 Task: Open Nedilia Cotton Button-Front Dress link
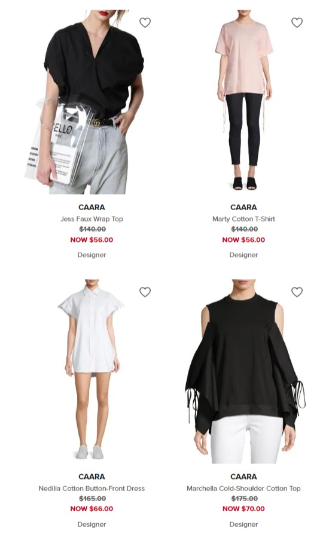pos(92,489)
